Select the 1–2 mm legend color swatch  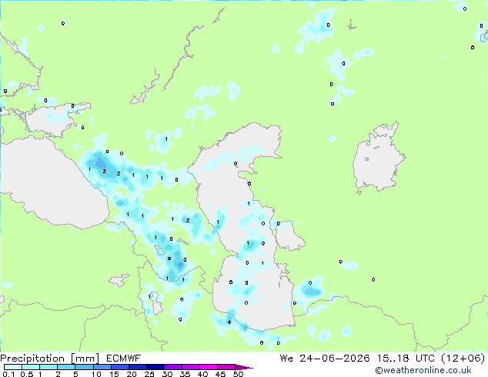[48, 367]
